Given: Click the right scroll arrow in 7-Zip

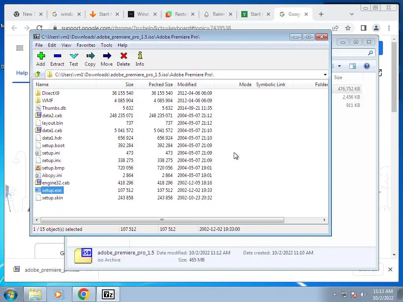Looking at the screenshot, I should pos(324,220).
